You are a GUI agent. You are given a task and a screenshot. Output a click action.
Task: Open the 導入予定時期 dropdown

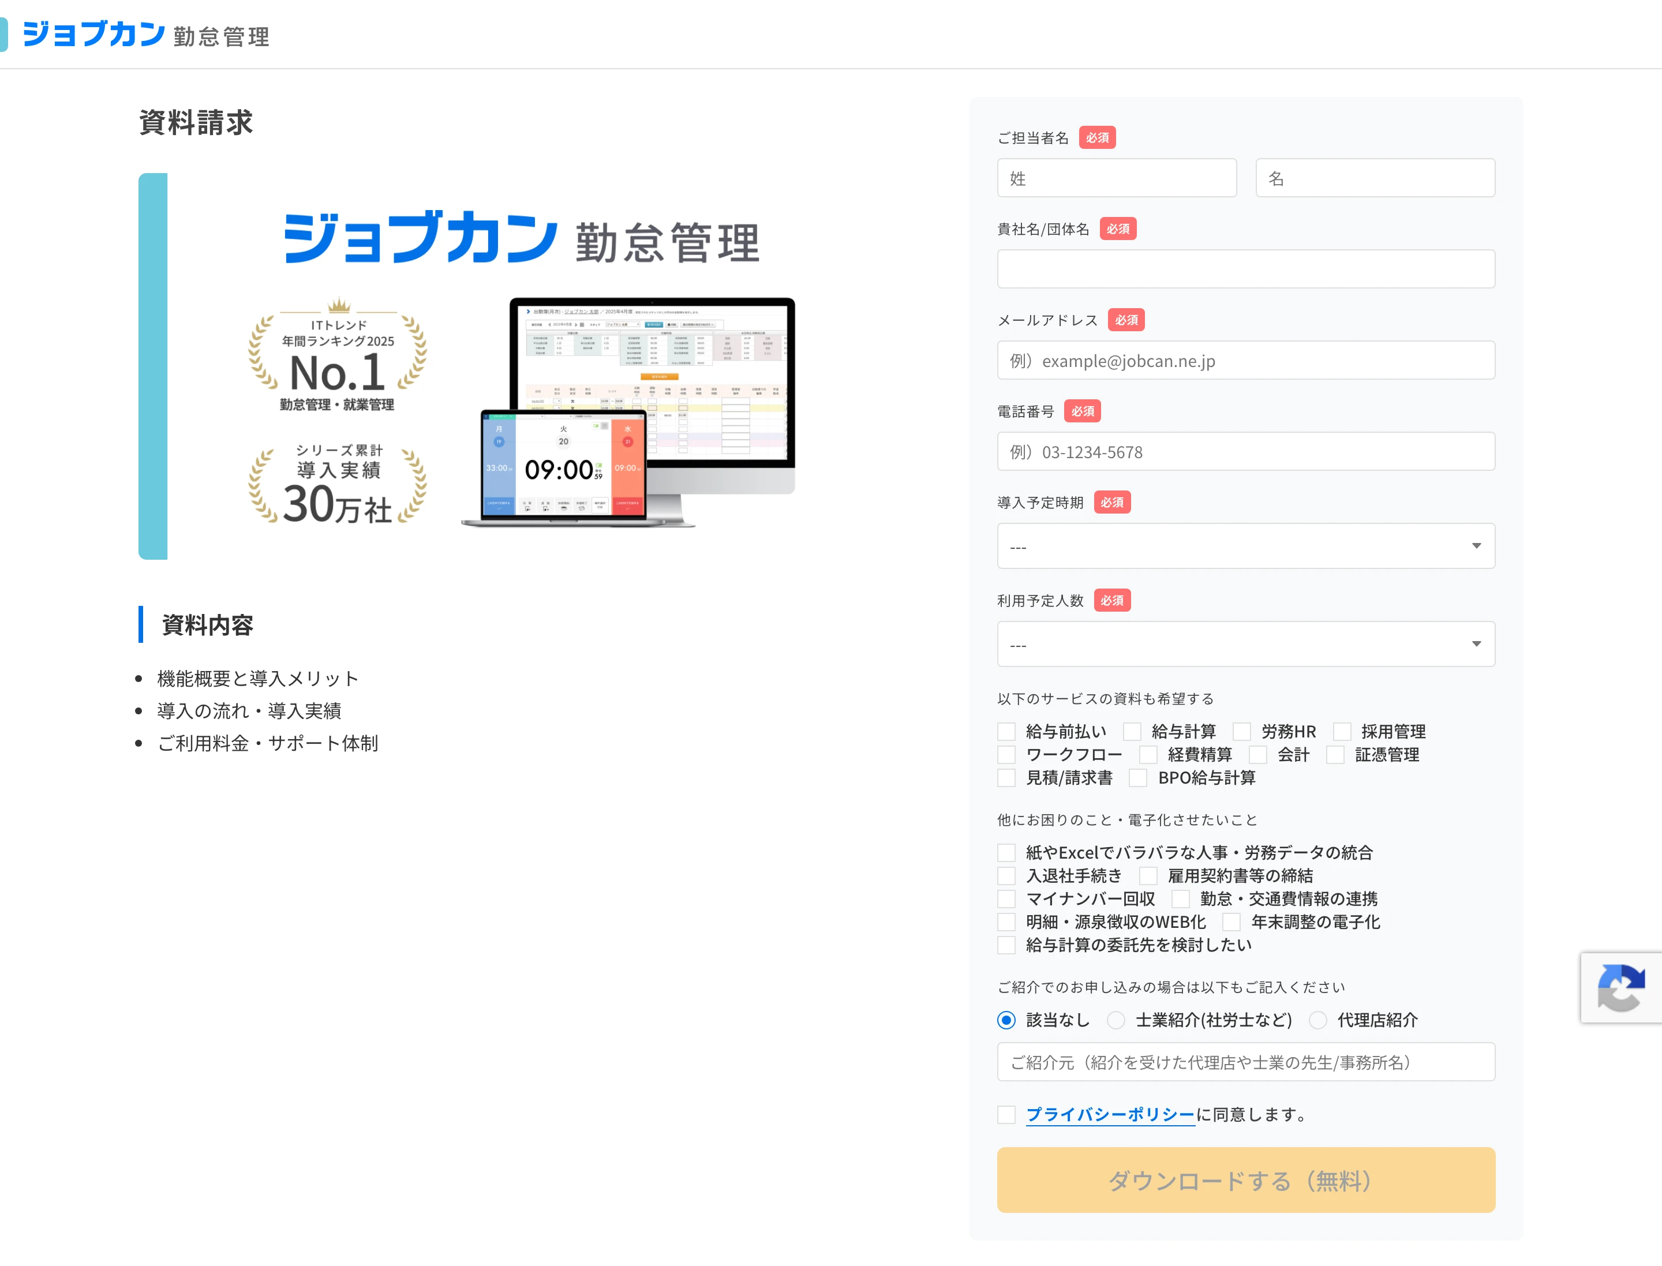[x=1246, y=546]
